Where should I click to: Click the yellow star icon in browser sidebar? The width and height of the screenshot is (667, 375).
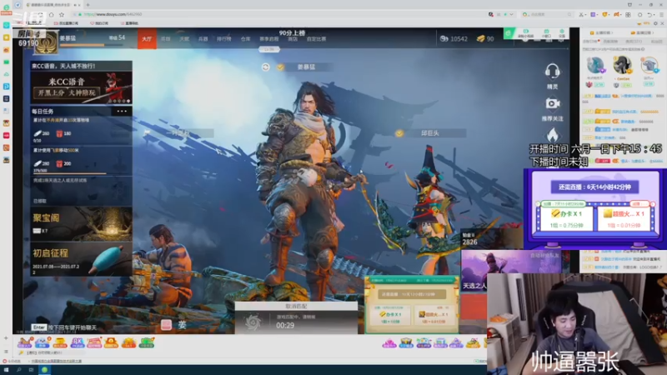click(x=7, y=37)
